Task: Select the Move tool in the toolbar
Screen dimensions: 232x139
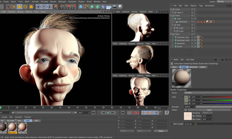Action: (x=14, y=7)
